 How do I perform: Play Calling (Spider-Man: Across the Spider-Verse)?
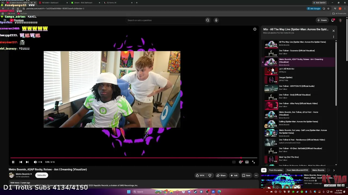(x=299, y=123)
